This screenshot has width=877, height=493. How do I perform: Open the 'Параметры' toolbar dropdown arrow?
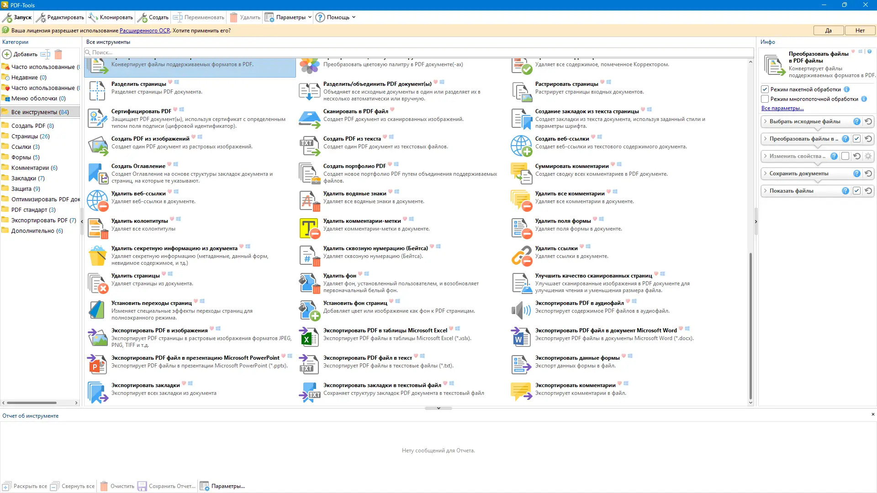click(x=310, y=17)
